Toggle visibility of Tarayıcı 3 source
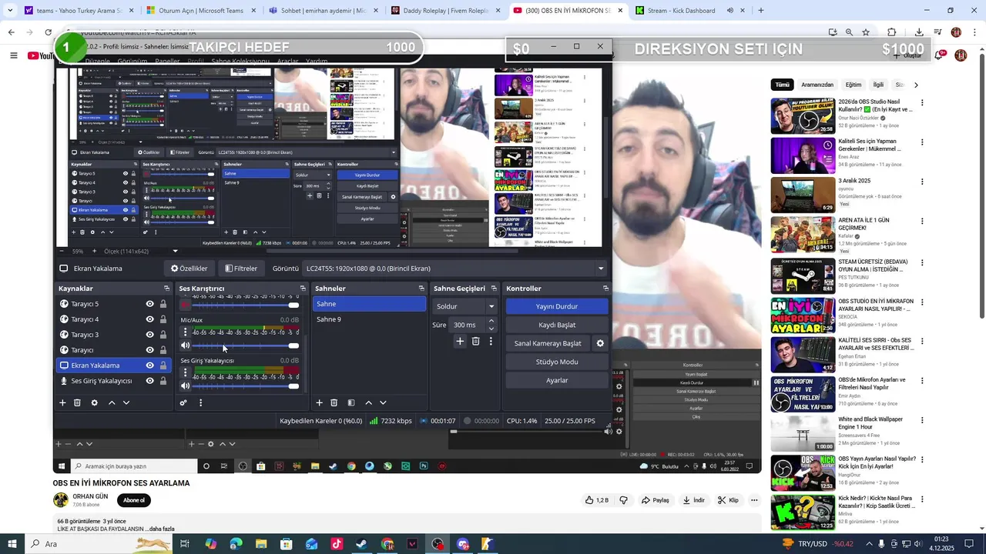Viewport: 986px width, 554px height. click(x=149, y=335)
